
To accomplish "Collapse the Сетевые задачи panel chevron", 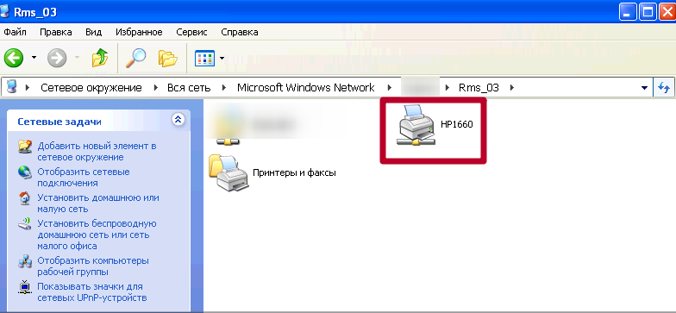I will click(x=178, y=119).
